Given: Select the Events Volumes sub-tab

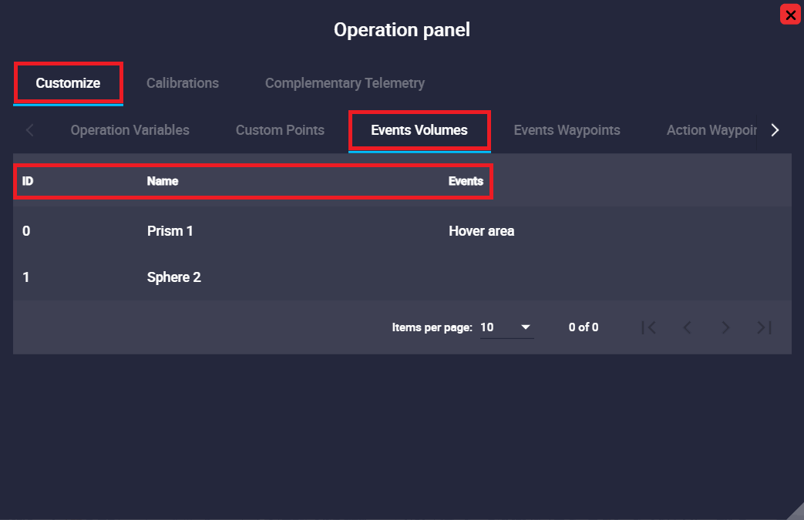Looking at the screenshot, I should pyautogui.click(x=419, y=130).
